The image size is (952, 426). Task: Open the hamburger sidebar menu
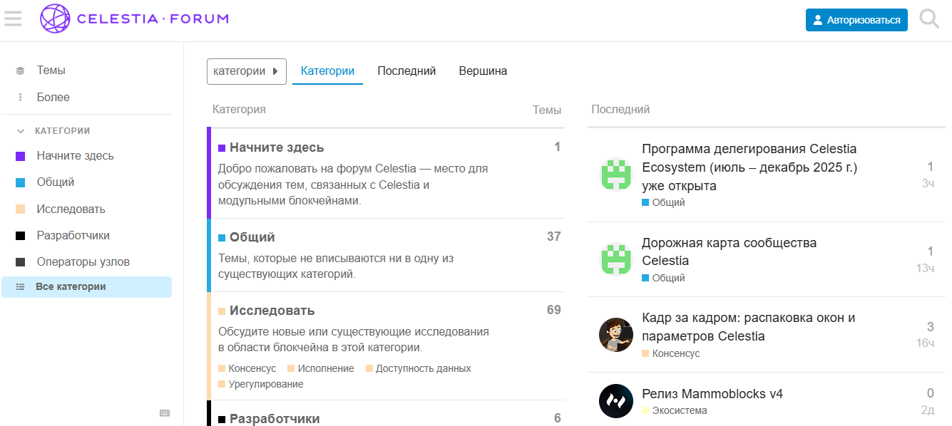click(x=13, y=19)
